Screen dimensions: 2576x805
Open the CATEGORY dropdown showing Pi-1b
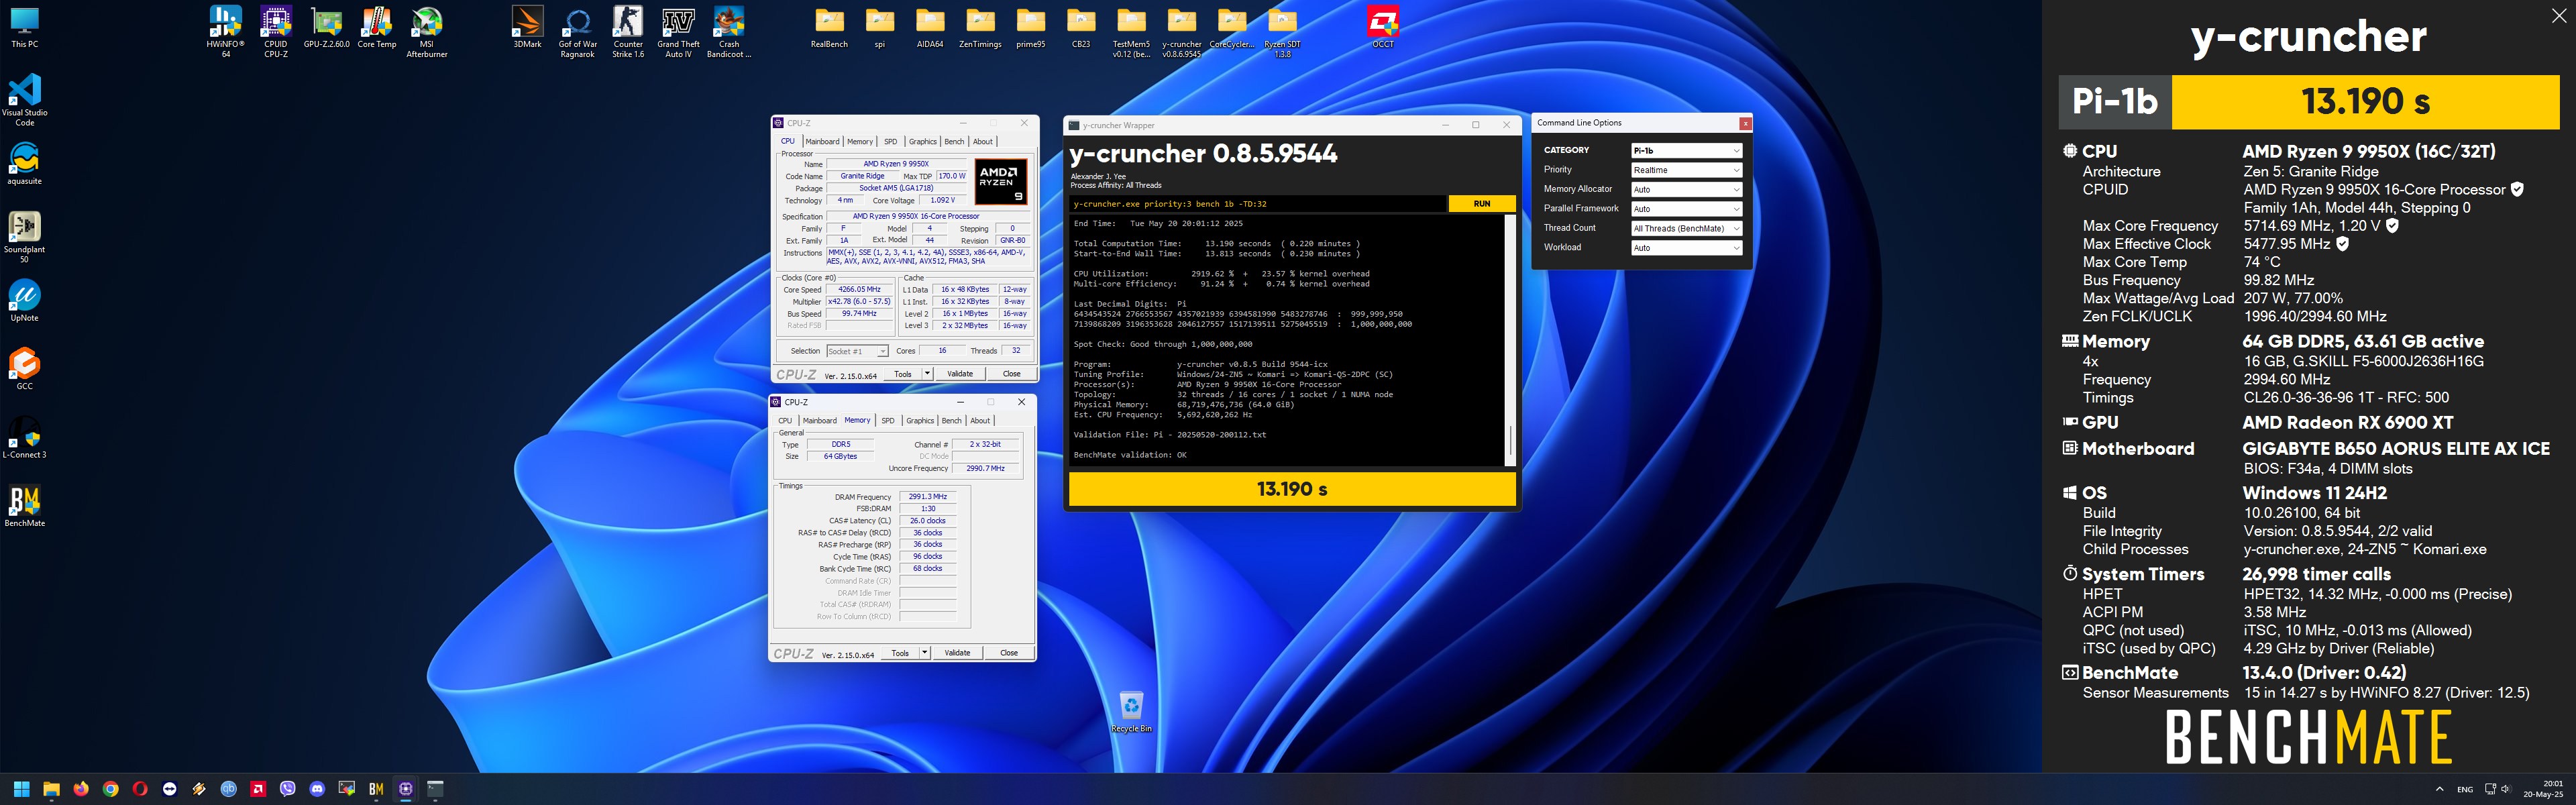point(1686,150)
